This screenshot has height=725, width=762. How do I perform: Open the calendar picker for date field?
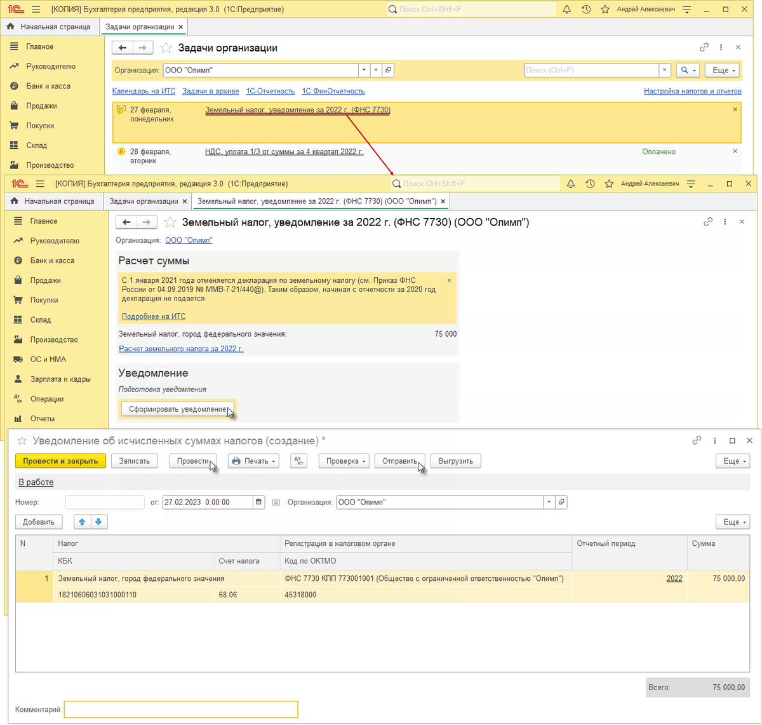[x=258, y=502]
